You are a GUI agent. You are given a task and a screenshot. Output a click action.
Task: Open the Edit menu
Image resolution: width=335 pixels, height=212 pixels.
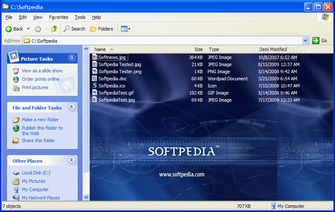point(23,17)
